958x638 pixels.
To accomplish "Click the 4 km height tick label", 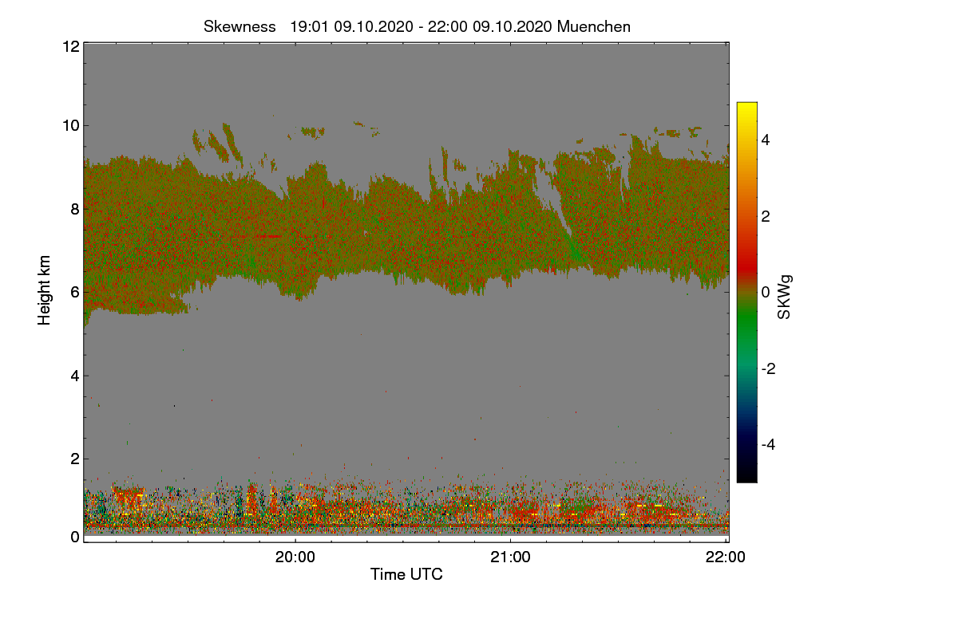I will coord(74,375).
